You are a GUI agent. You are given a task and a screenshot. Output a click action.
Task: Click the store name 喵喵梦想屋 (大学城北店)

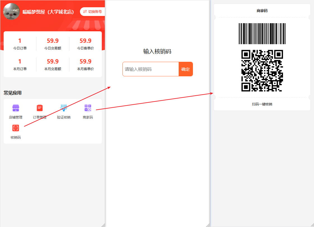tap(48, 12)
